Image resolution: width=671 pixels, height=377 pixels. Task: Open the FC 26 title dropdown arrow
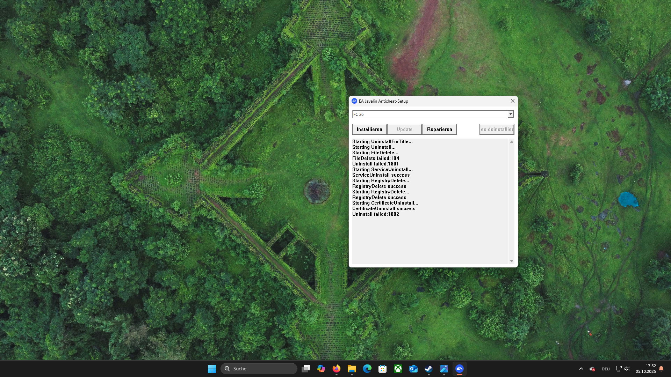511,114
